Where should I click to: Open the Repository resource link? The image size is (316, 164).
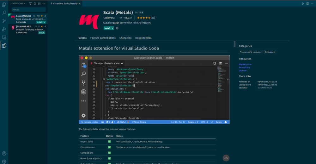(x=244, y=67)
